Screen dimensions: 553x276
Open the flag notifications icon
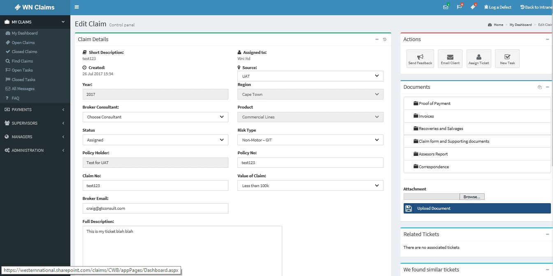click(460, 7)
